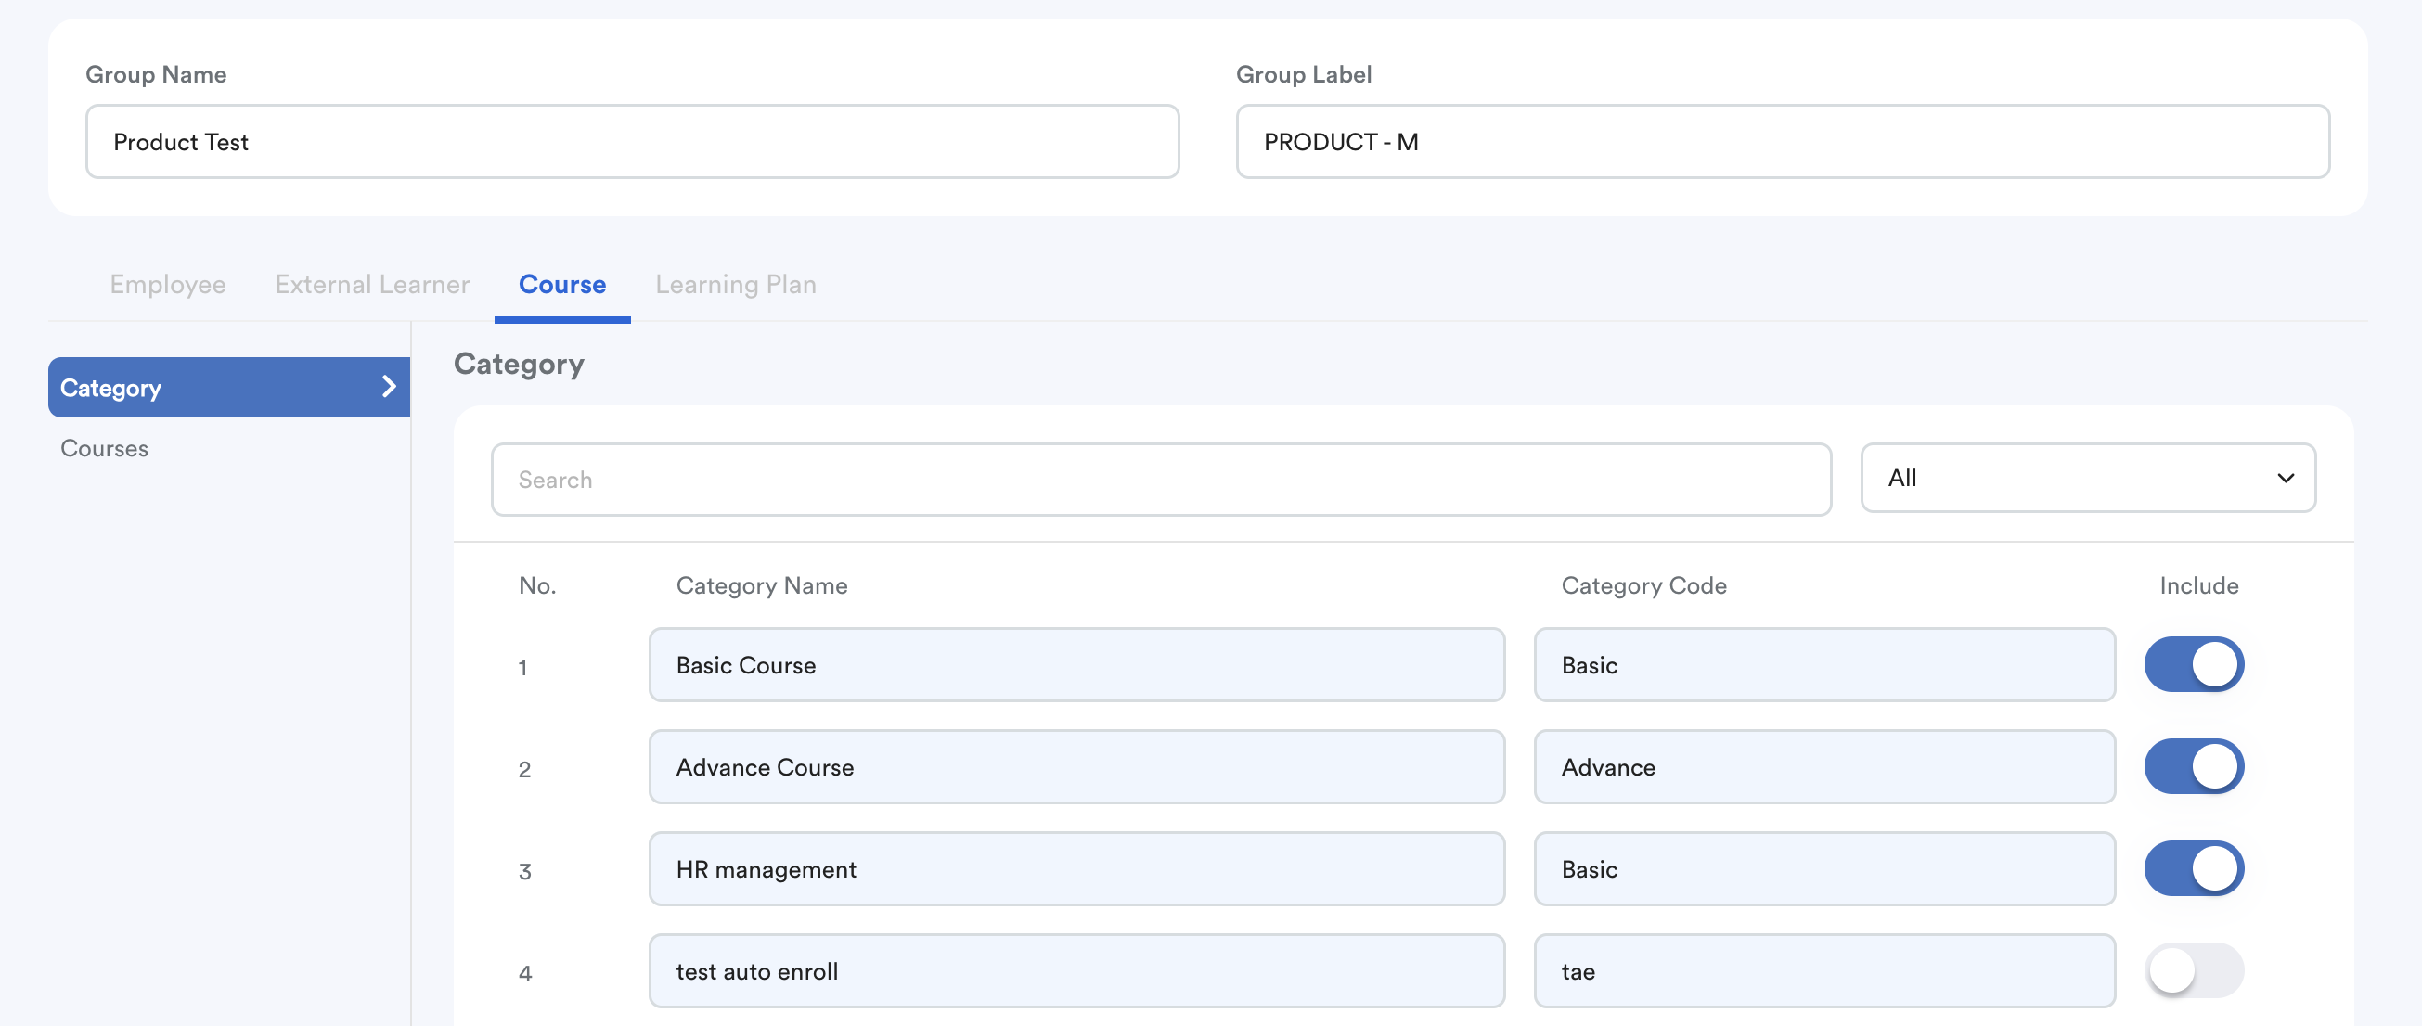Viewport: 2422px width, 1026px height.
Task: Disable Include toggle for Basic Course
Action: click(2194, 665)
